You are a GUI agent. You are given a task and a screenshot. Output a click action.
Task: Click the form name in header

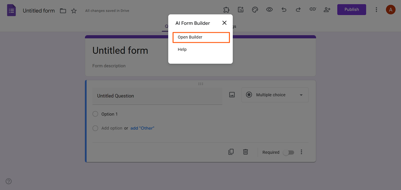click(x=39, y=11)
